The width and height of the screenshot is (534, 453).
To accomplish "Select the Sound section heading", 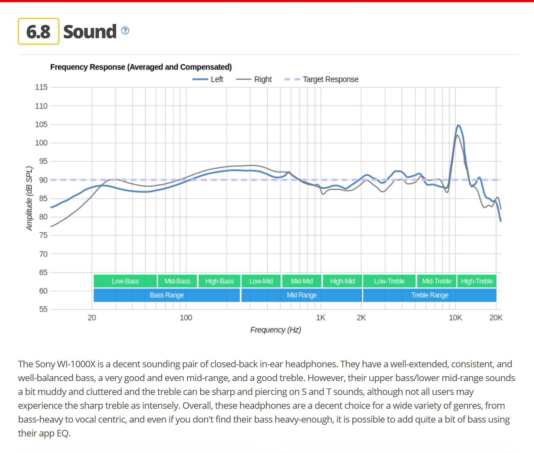I will 90,31.
